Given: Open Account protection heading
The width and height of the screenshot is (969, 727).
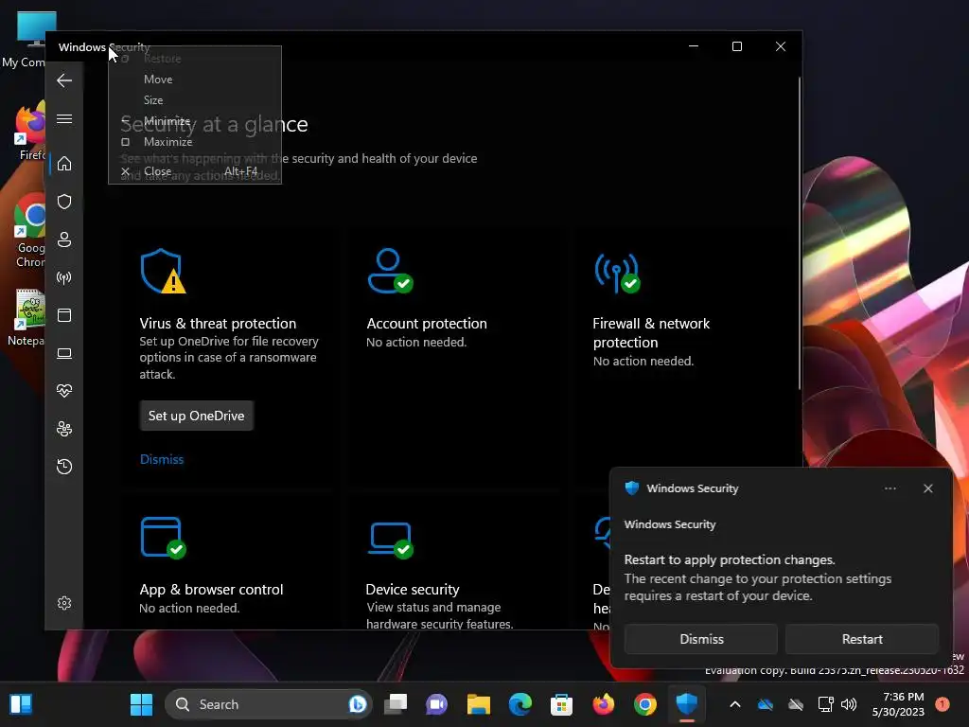Looking at the screenshot, I should (427, 324).
